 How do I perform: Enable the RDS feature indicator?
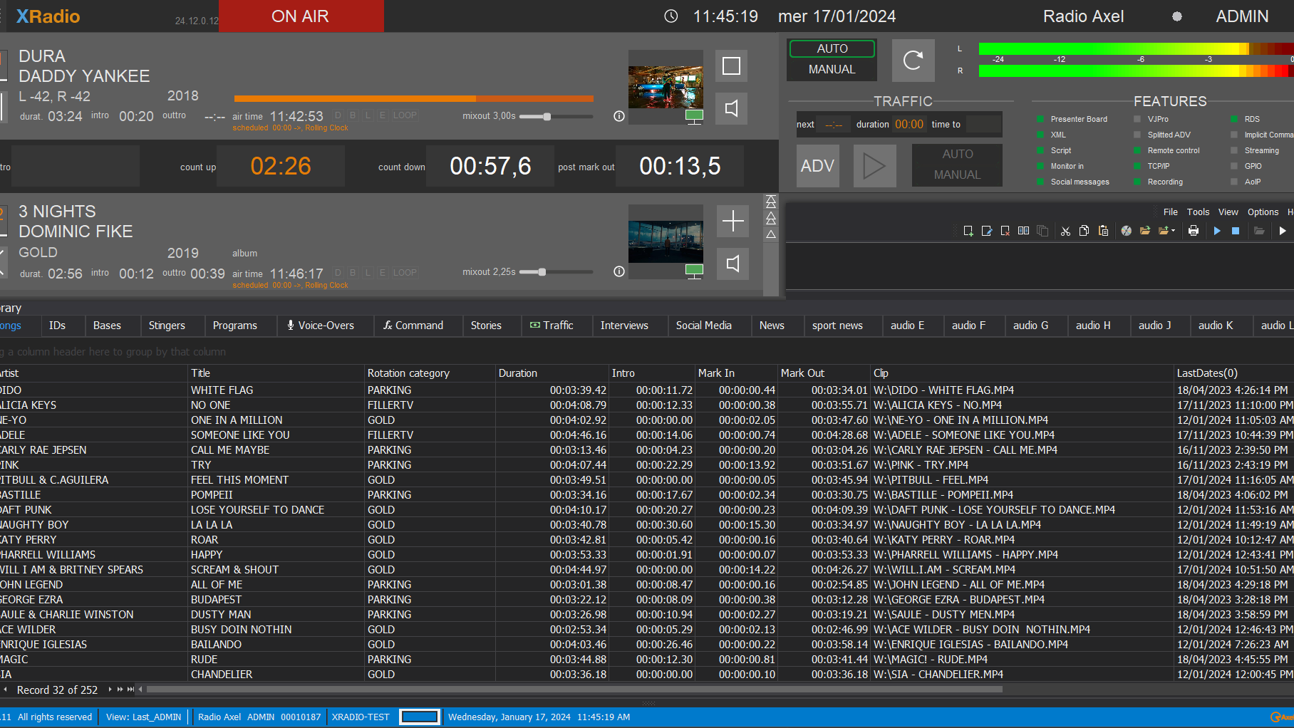(1234, 119)
